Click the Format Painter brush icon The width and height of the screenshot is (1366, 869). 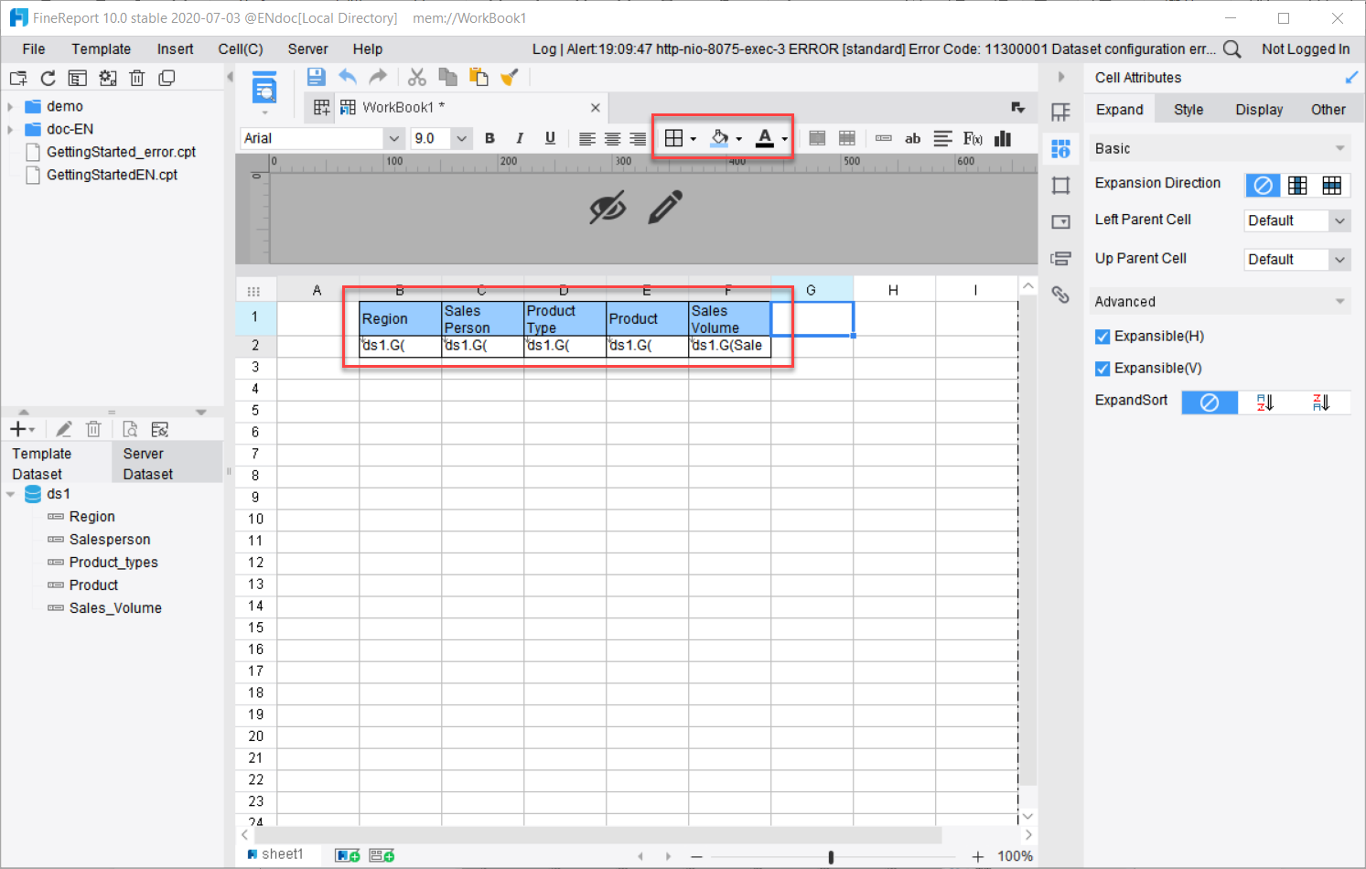pos(510,77)
